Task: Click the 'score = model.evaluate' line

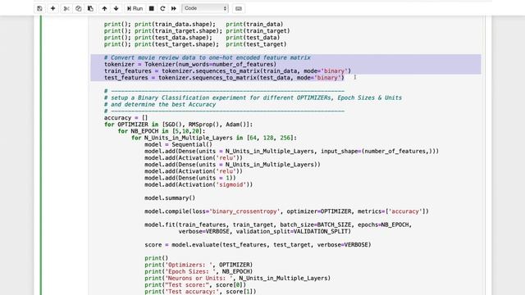Action: click(258, 245)
